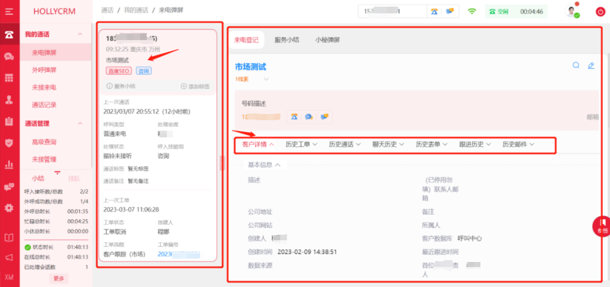This screenshot has height=287, width=610.
Task: Click the call phone icon under 号码描述
Action: [295, 116]
